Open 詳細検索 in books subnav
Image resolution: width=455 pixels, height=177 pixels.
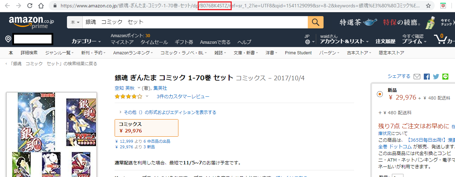(29, 53)
